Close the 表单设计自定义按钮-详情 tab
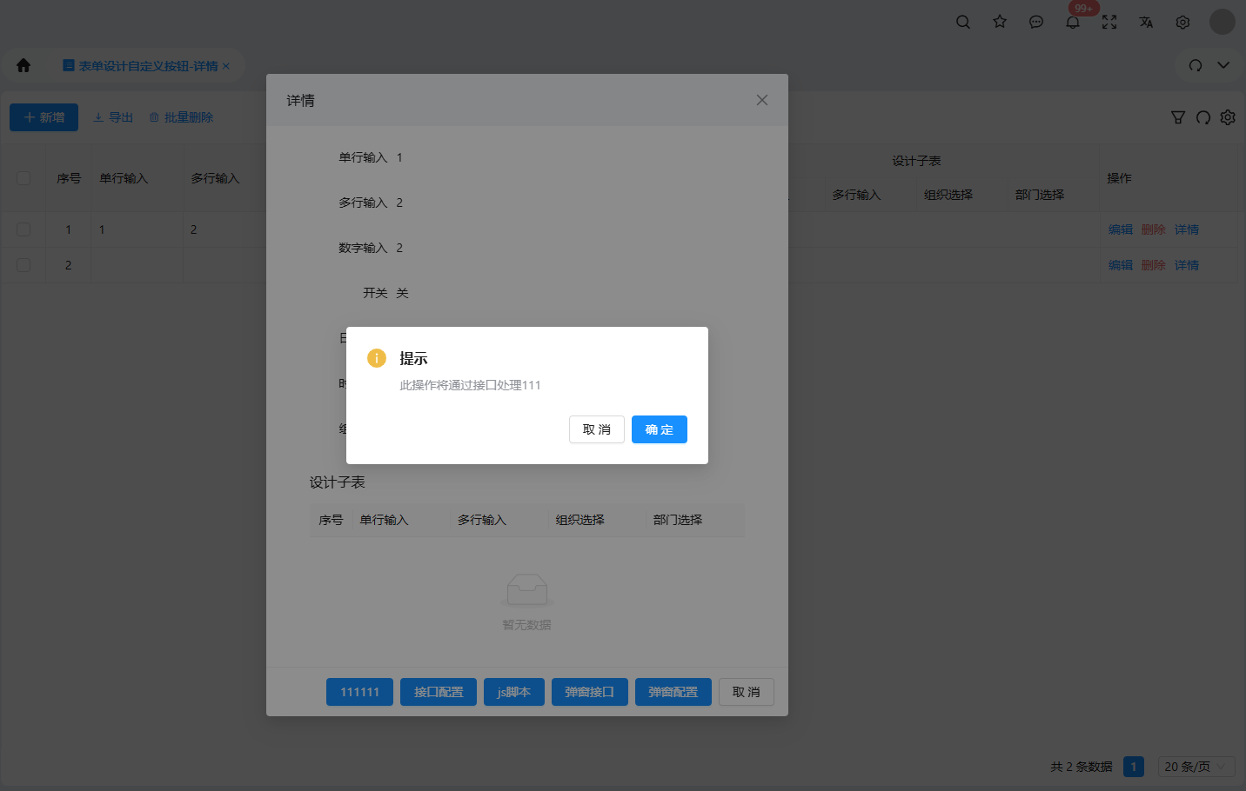Viewport: 1246px width, 791px height. [x=226, y=66]
